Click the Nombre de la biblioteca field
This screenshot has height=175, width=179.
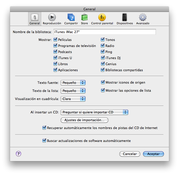(104, 32)
